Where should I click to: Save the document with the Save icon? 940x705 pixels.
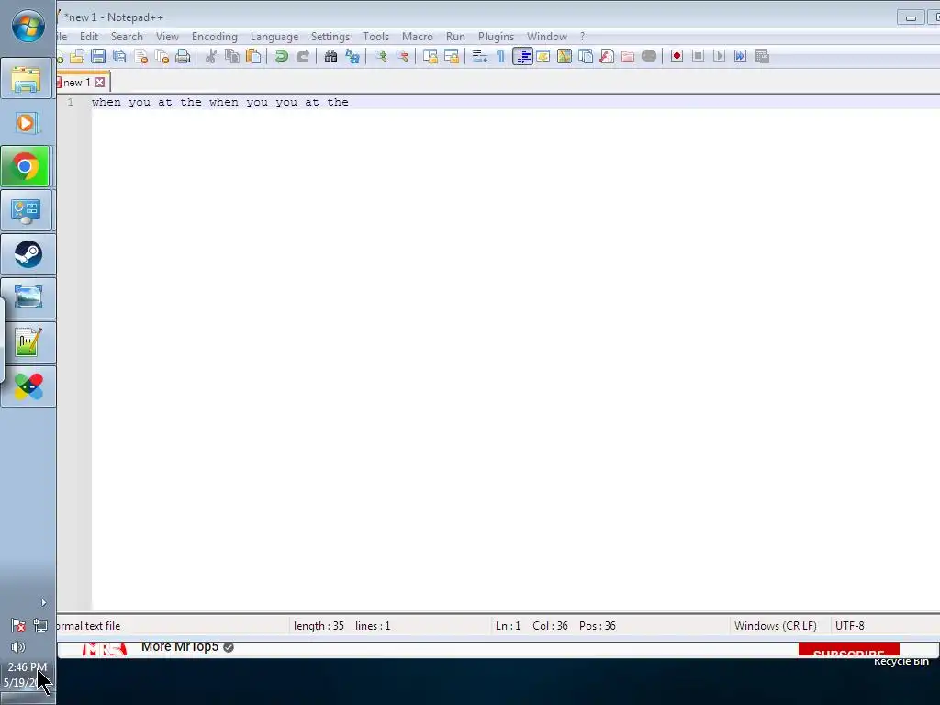(x=98, y=56)
